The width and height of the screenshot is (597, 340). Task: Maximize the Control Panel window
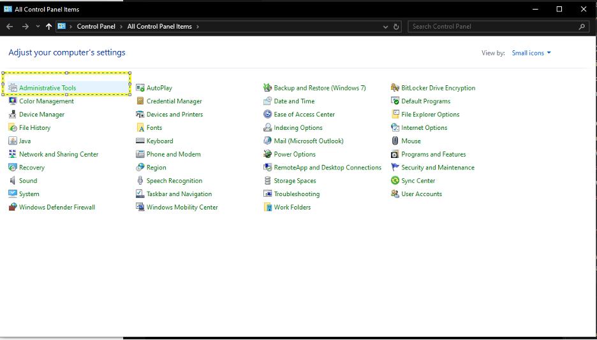click(559, 9)
